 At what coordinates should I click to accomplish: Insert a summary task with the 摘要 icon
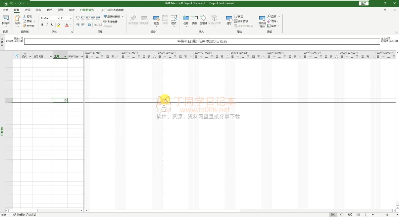tap(194, 19)
